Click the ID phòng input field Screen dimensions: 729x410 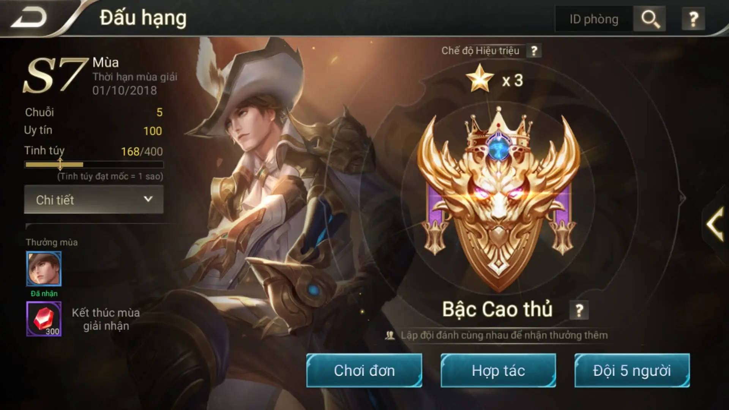[x=594, y=19]
